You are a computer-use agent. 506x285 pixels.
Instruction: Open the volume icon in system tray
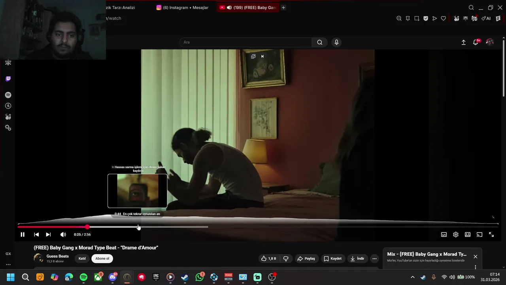[452, 277]
